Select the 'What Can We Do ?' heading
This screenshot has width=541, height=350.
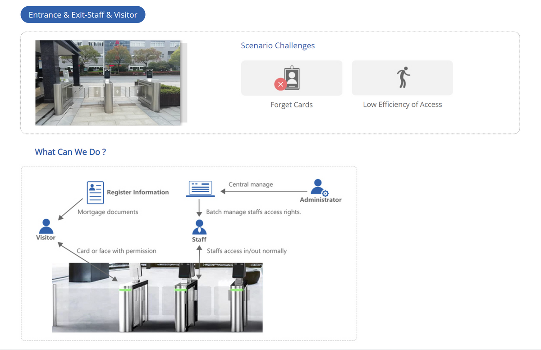(x=70, y=152)
